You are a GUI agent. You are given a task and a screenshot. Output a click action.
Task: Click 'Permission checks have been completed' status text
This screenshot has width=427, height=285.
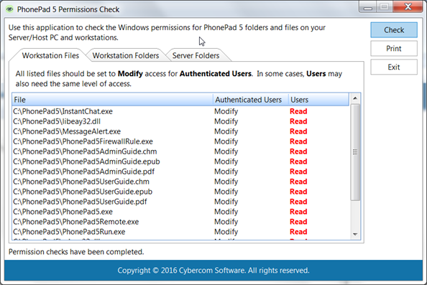(x=76, y=252)
